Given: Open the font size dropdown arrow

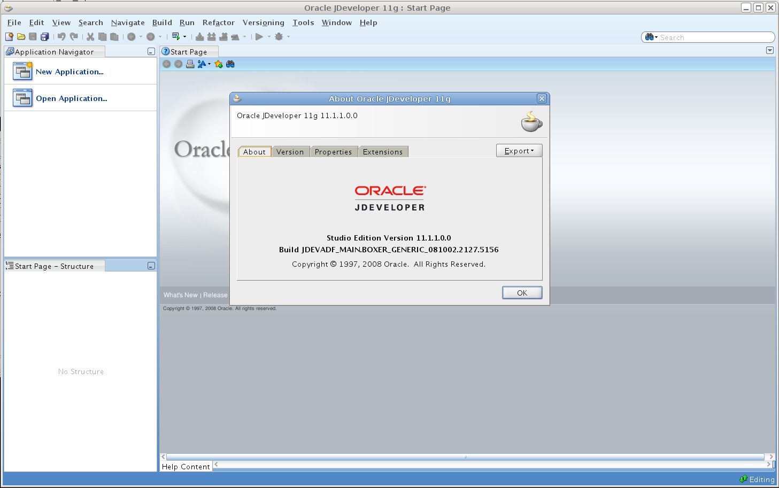Looking at the screenshot, I should [x=209, y=64].
